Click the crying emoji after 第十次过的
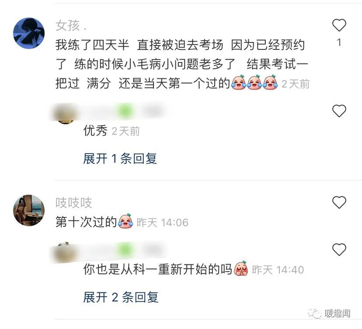 (x=125, y=221)
